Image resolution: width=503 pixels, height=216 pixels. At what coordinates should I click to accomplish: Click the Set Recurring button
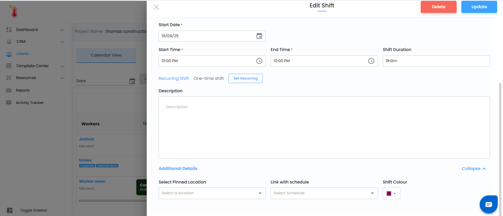coord(245,79)
